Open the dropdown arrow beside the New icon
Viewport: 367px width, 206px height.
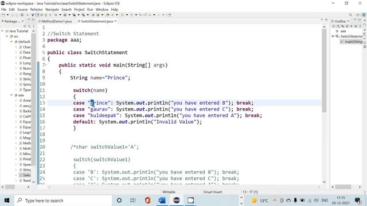coord(7,15)
